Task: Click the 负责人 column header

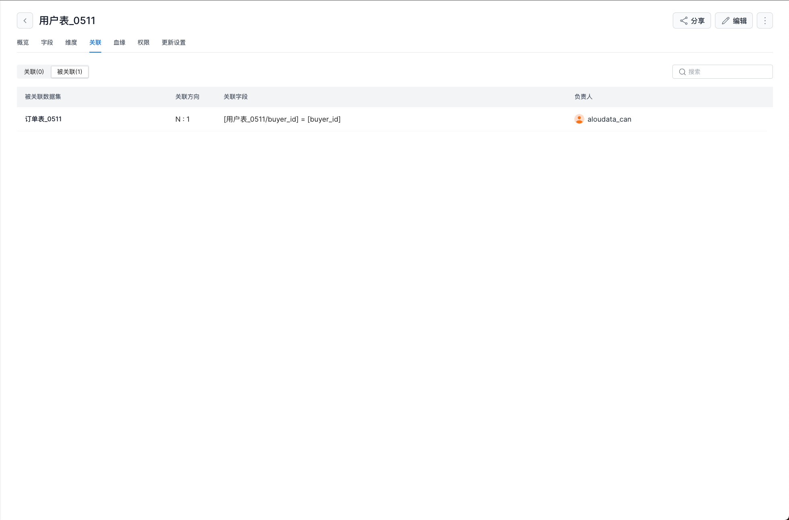Action: click(584, 97)
